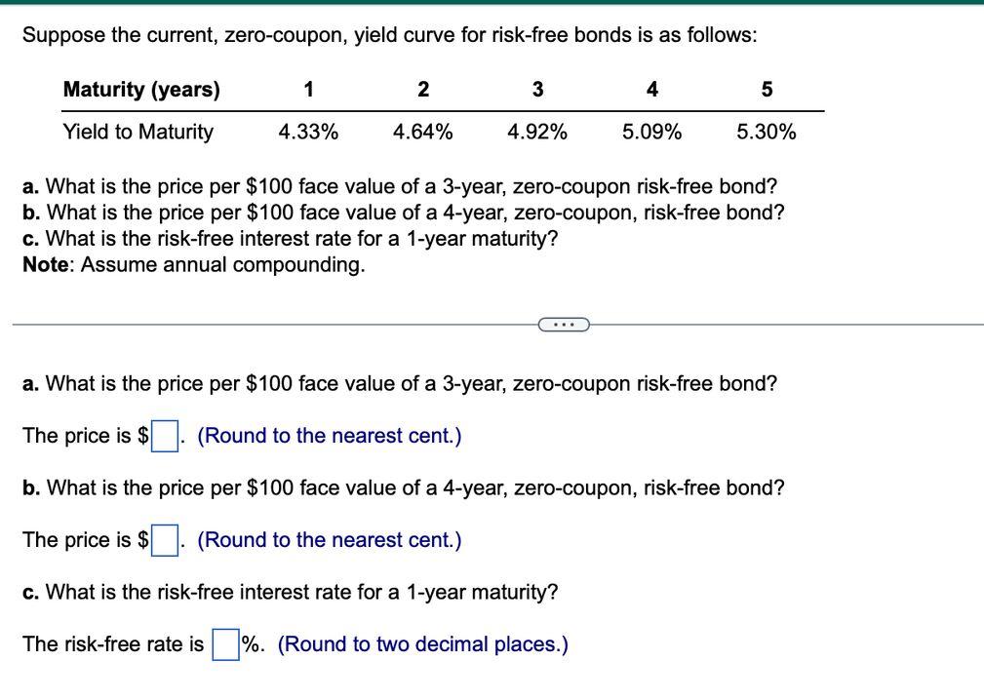Collapse the question details using the ellipsis button
Screen dimensions: 984x700
click(x=563, y=324)
